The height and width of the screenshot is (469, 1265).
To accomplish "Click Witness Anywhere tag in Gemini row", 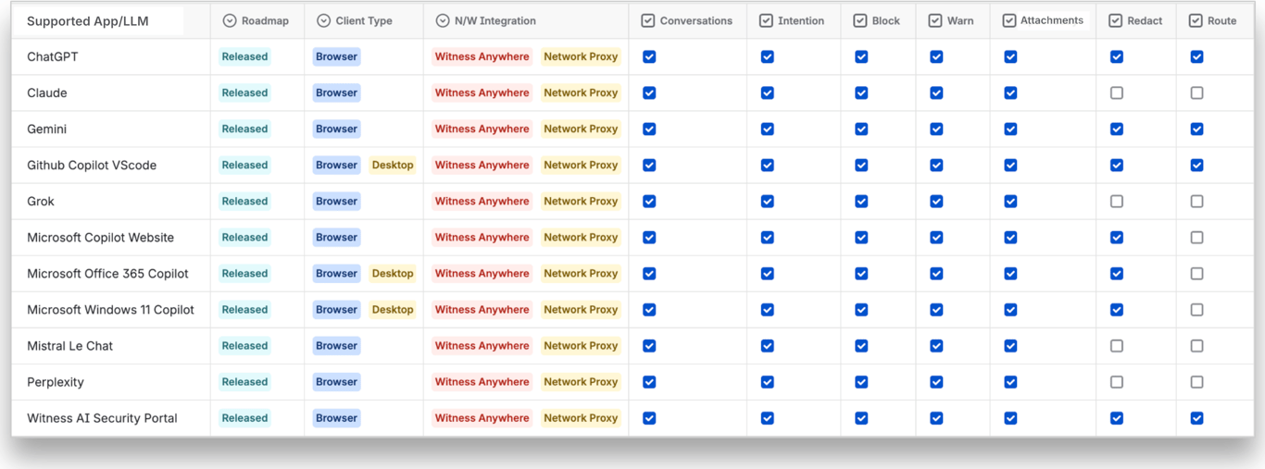I will tap(482, 129).
